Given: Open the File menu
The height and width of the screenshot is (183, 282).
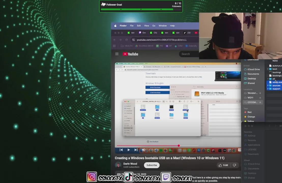Looking at the screenshot, I should (x=132, y=26).
